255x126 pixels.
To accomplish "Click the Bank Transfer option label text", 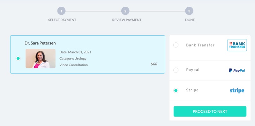I will 200,45.
